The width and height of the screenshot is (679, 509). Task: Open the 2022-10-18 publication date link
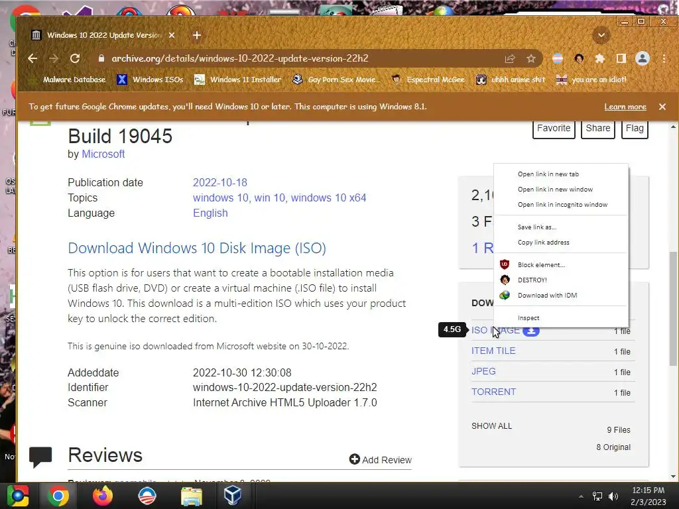coord(220,182)
